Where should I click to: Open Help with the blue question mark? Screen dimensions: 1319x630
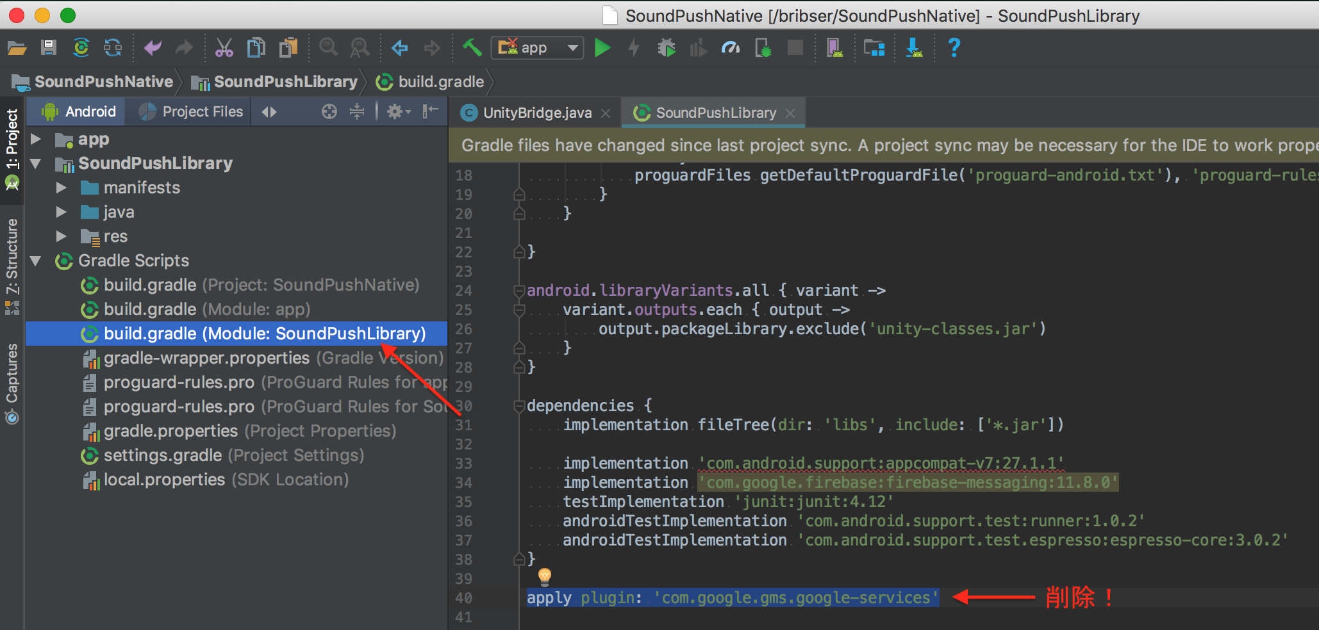click(x=954, y=48)
